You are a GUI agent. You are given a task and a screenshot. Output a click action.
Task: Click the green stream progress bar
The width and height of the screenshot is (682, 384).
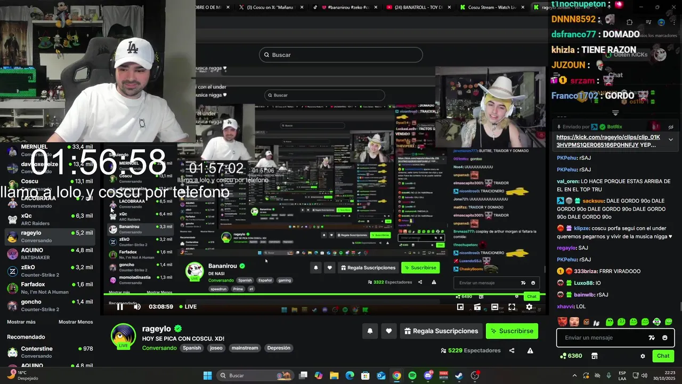324,294
